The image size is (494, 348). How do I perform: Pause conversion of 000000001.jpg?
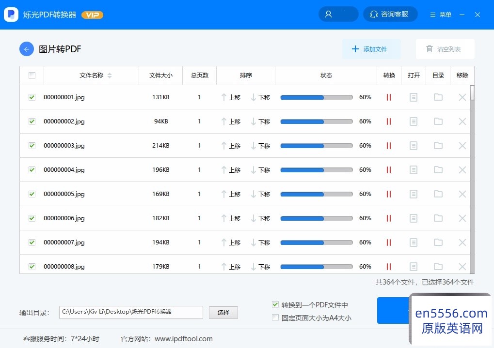(388, 97)
